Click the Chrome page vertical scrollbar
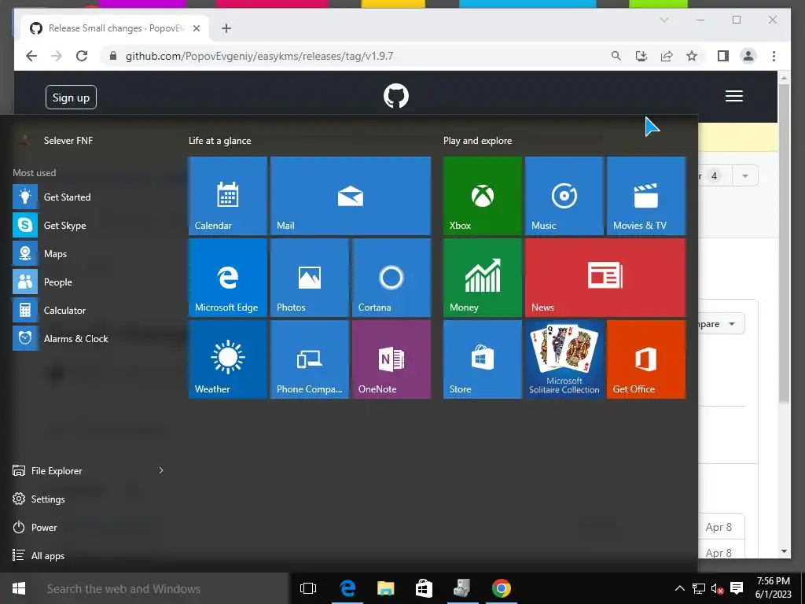 [784, 242]
